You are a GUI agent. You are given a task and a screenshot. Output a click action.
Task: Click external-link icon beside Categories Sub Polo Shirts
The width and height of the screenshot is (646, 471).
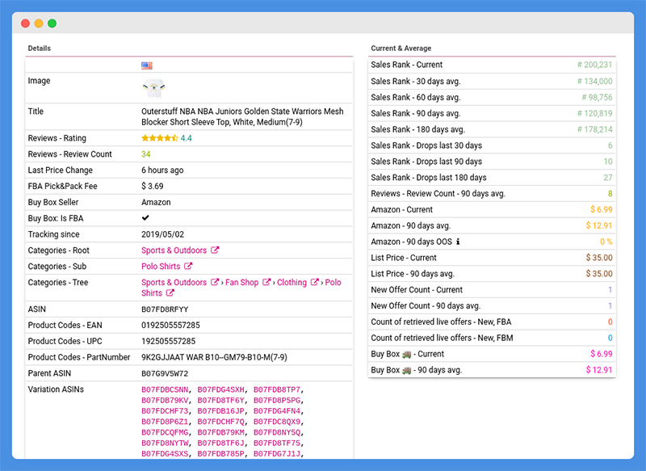(x=188, y=266)
